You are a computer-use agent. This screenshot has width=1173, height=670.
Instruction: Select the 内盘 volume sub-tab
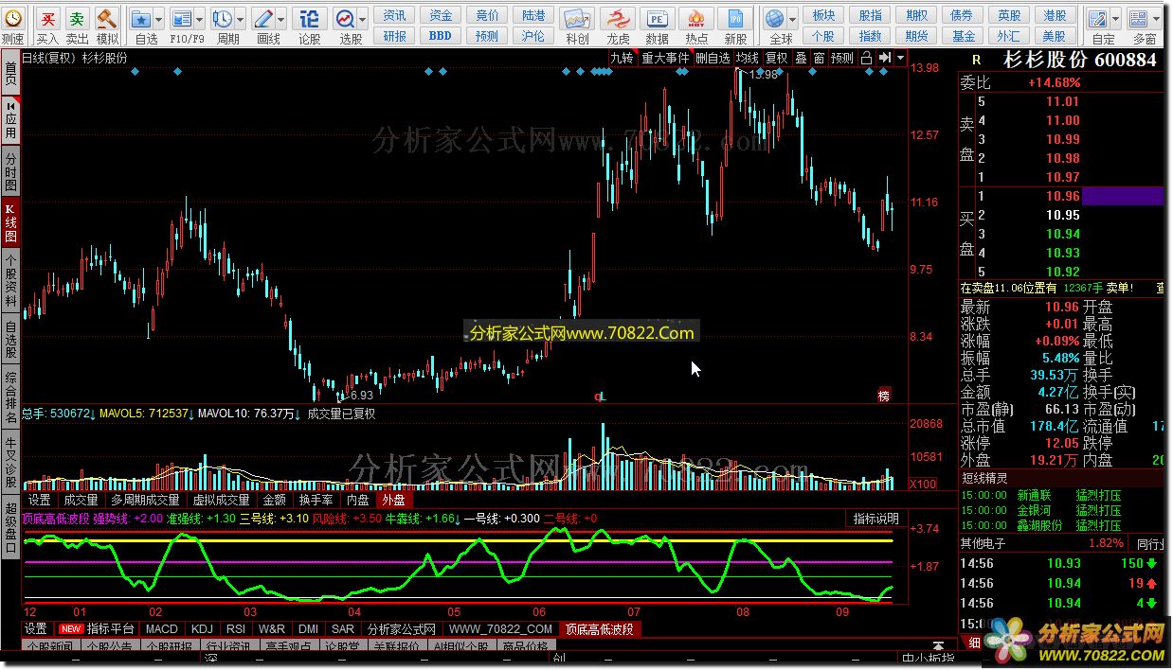point(357,500)
